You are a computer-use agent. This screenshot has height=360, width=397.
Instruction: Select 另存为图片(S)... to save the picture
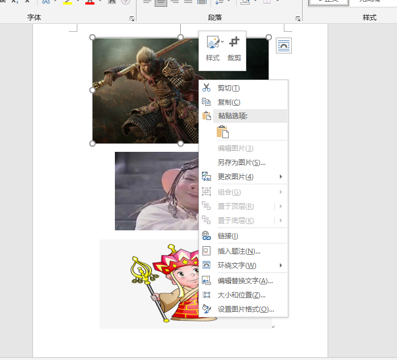(x=242, y=163)
